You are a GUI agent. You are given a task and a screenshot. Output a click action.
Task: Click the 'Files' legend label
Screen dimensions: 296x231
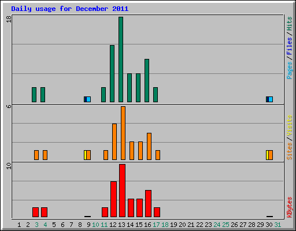[x=289, y=46]
